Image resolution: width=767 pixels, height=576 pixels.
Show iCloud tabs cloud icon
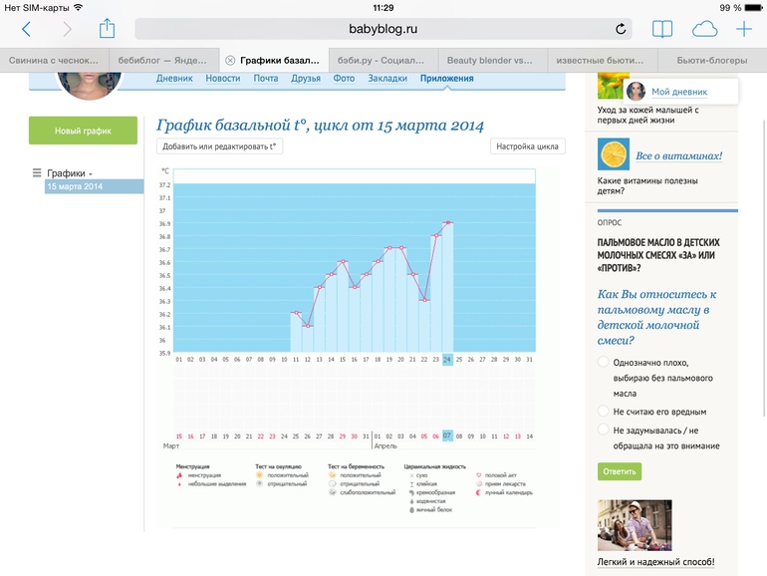coord(704,30)
